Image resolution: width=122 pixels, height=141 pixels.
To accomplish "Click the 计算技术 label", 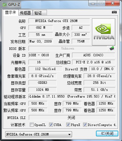I will pyautogui.click(x=18, y=125).
